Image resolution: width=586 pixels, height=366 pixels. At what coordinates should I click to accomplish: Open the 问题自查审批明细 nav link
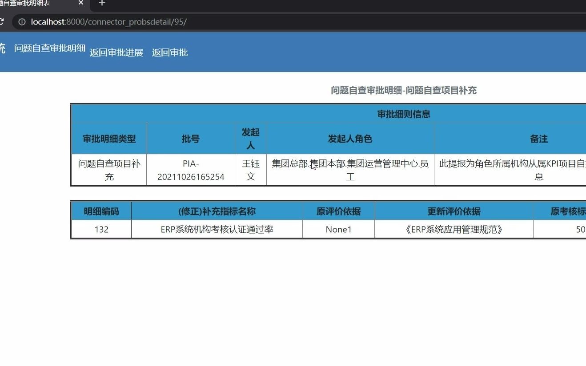50,48
